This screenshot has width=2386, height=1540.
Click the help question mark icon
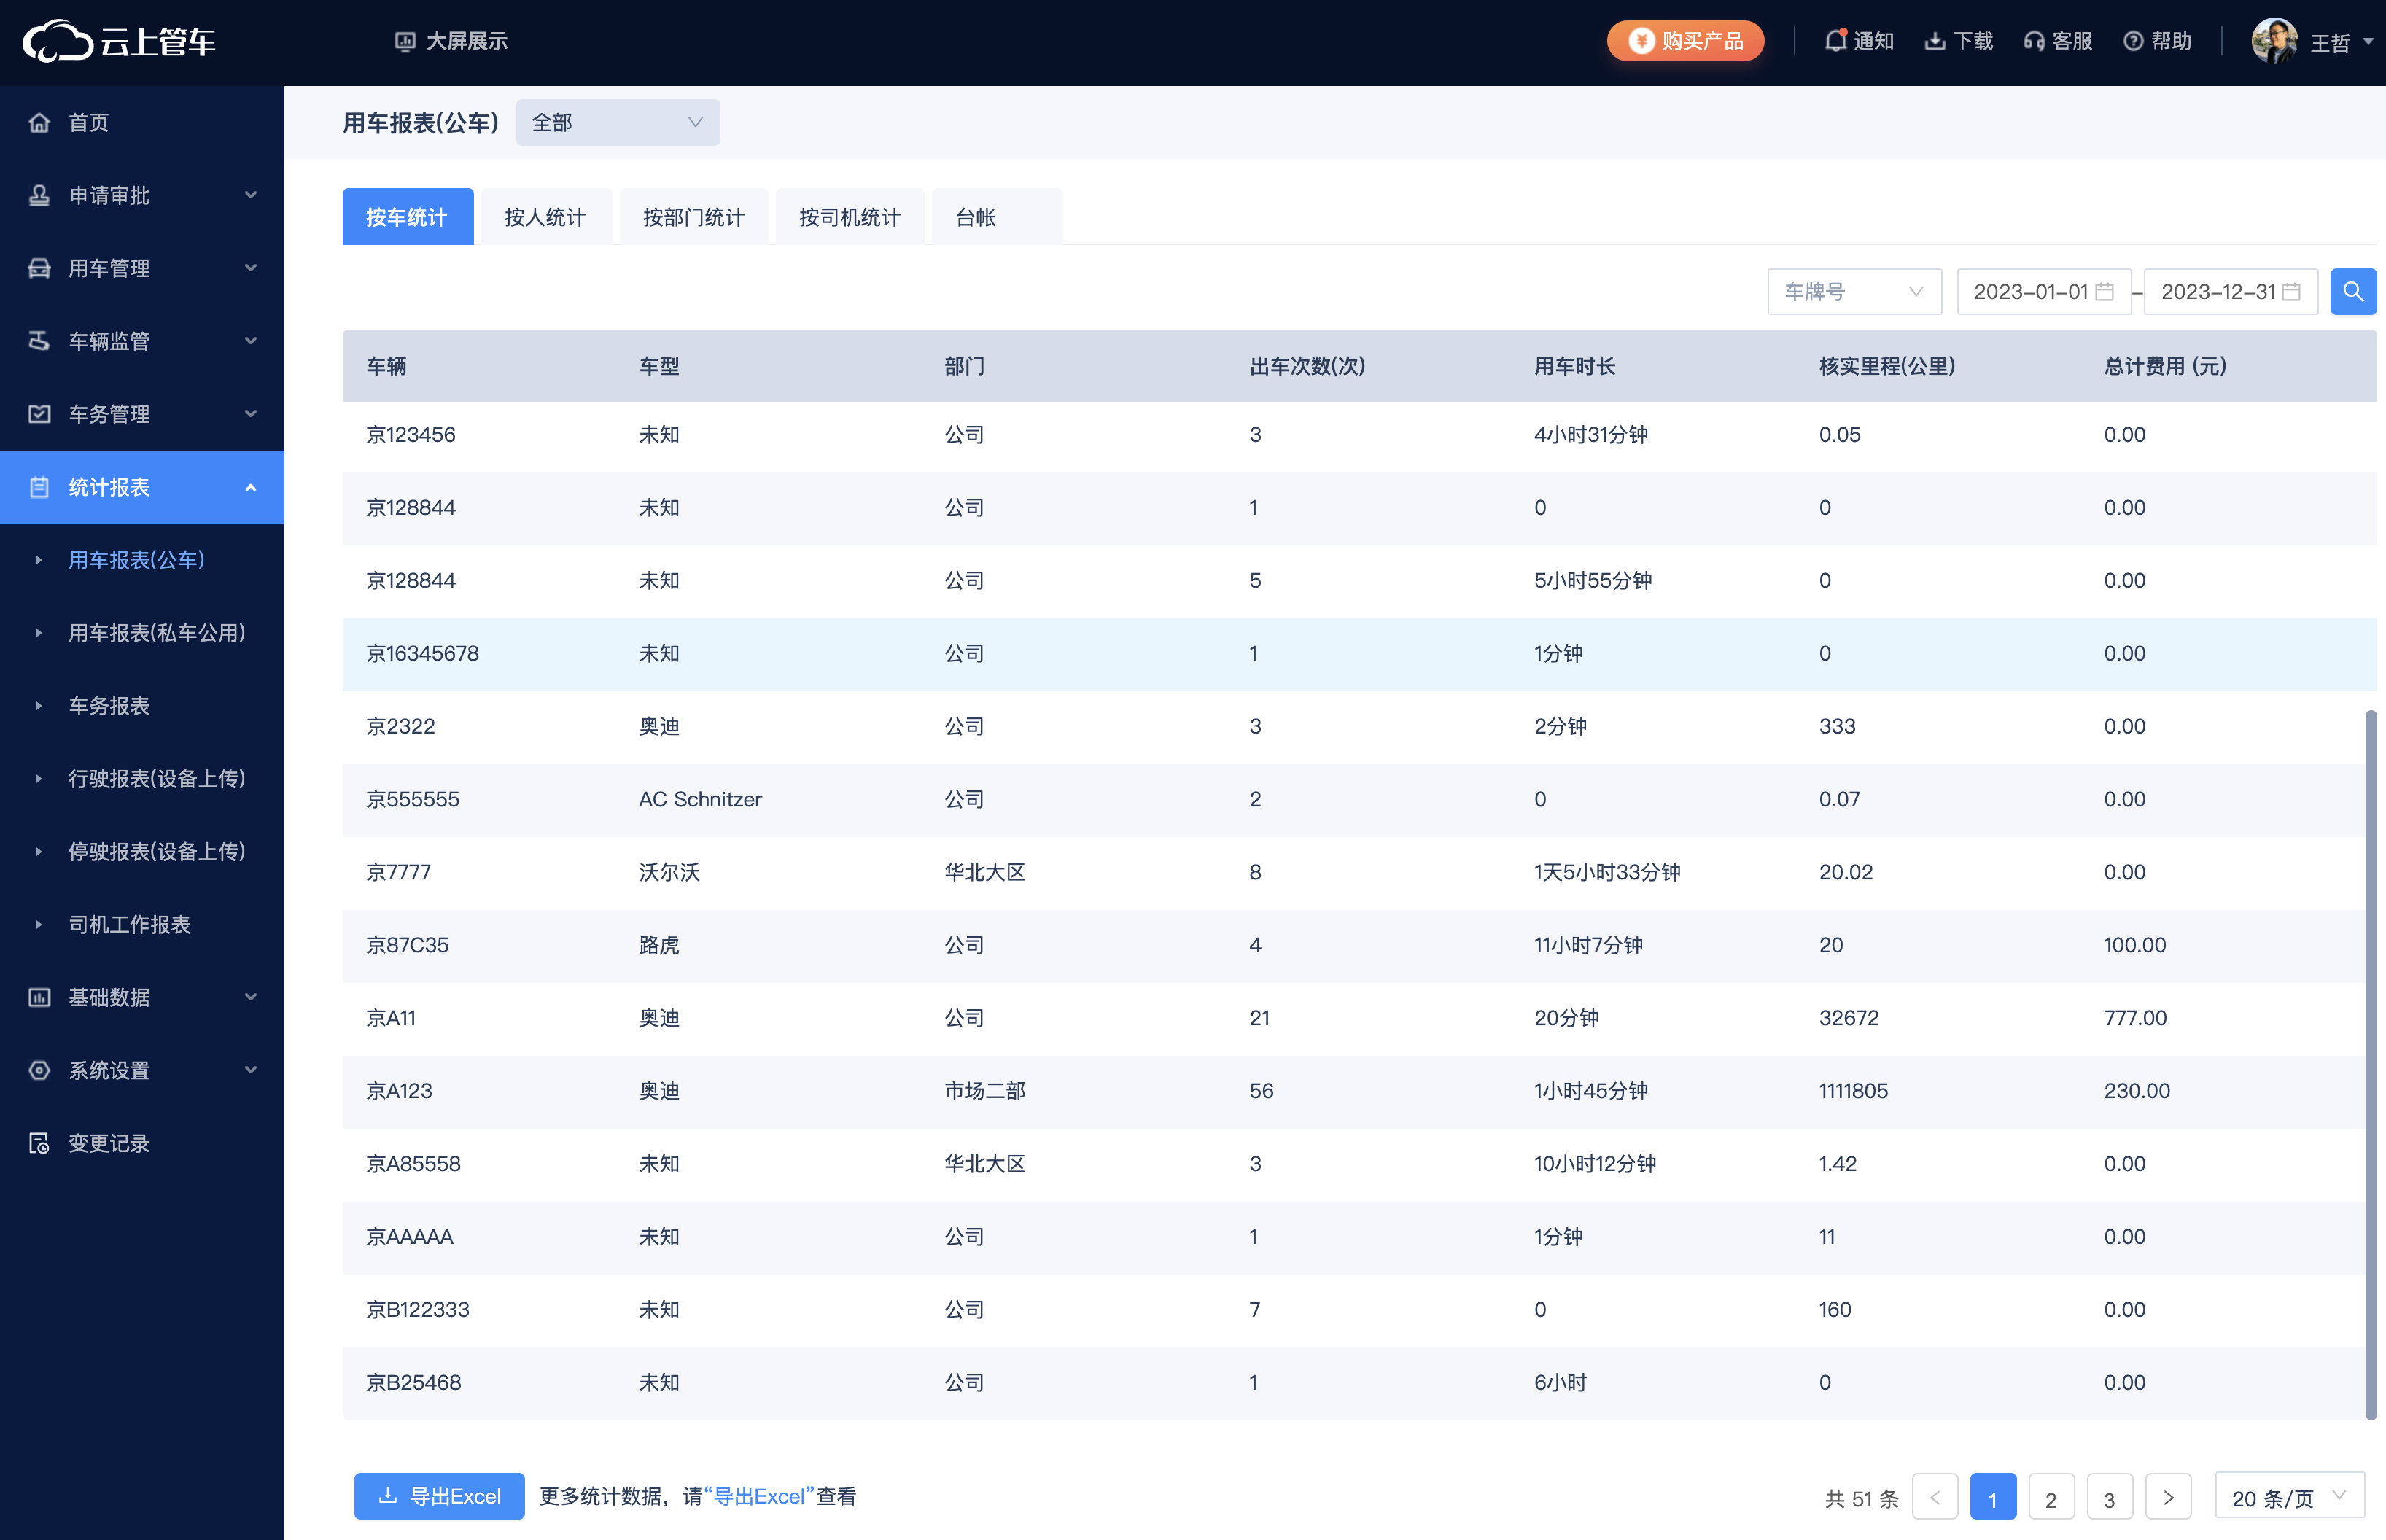point(2133,41)
